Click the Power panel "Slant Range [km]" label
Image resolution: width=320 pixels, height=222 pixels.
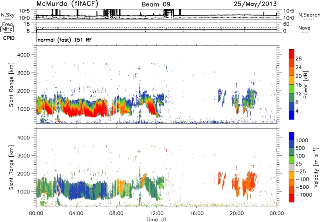point(11,85)
